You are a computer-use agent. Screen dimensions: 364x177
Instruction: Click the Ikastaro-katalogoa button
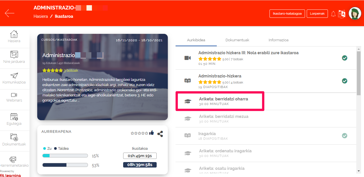tap(287, 14)
